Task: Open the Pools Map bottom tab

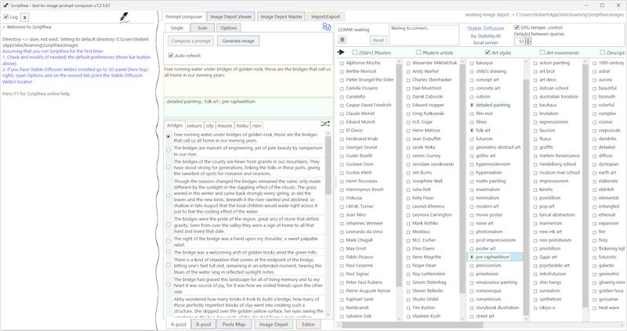Action: point(234,323)
